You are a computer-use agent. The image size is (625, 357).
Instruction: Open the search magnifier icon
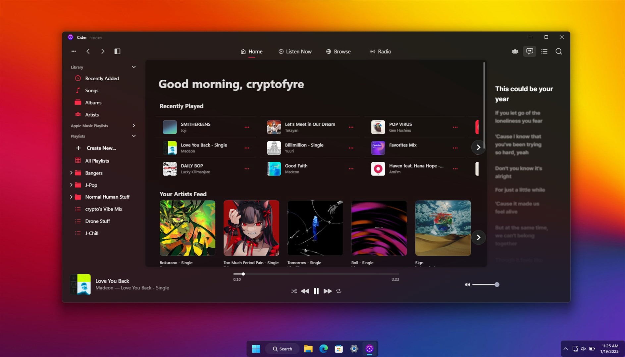pos(559,51)
